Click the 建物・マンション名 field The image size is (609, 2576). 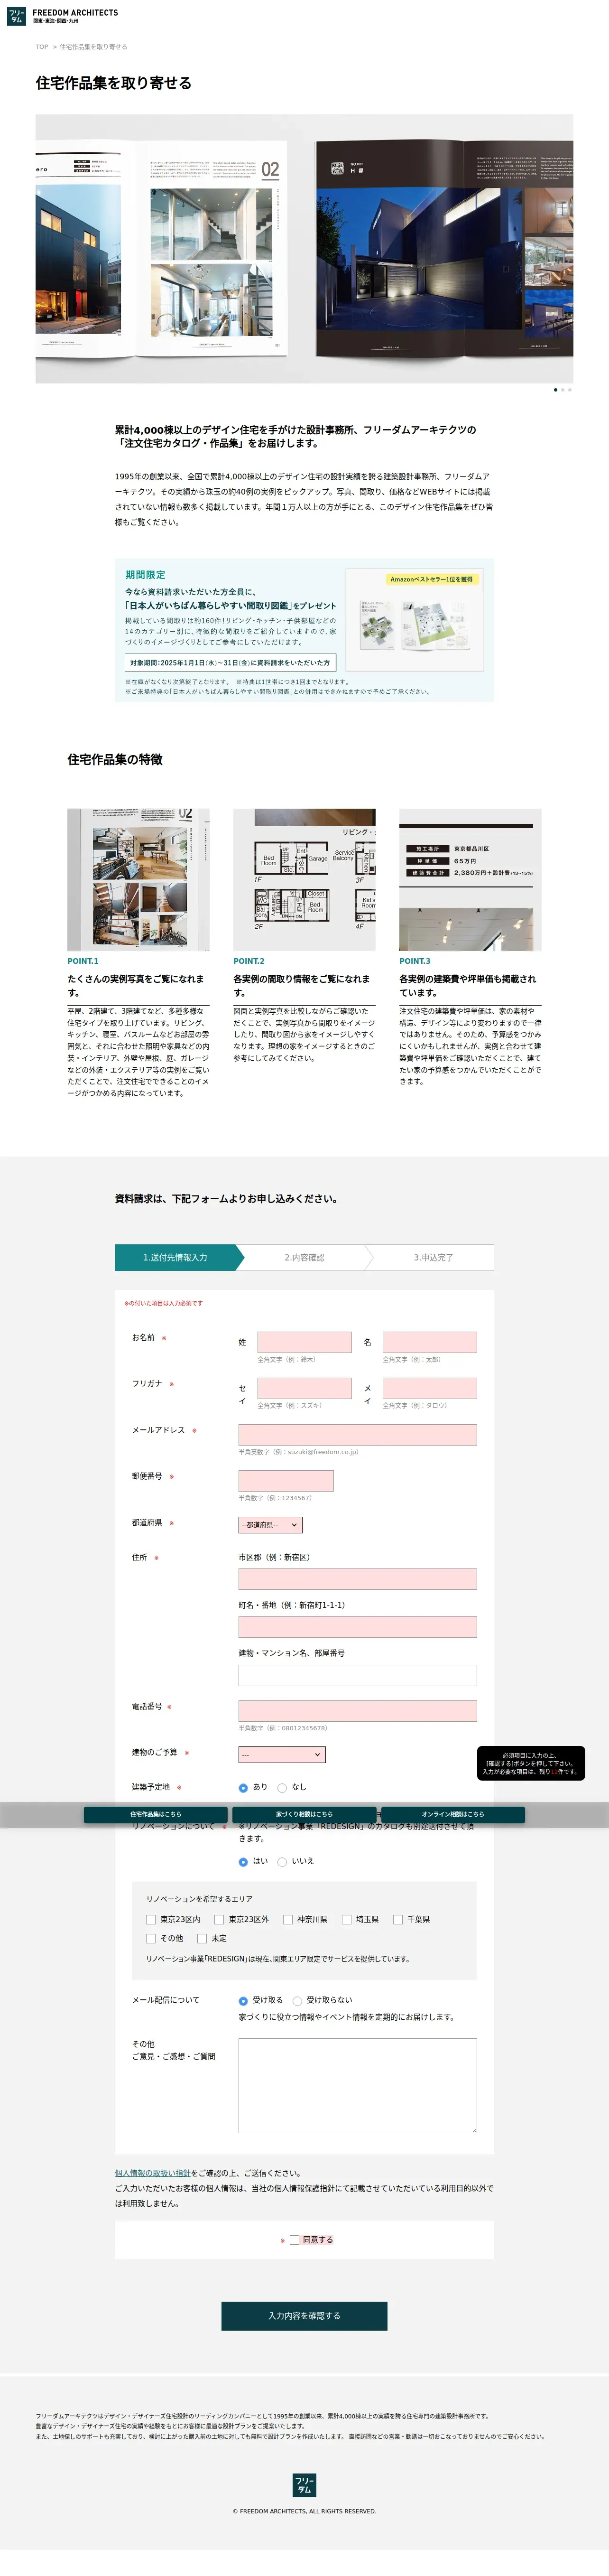[358, 1675]
